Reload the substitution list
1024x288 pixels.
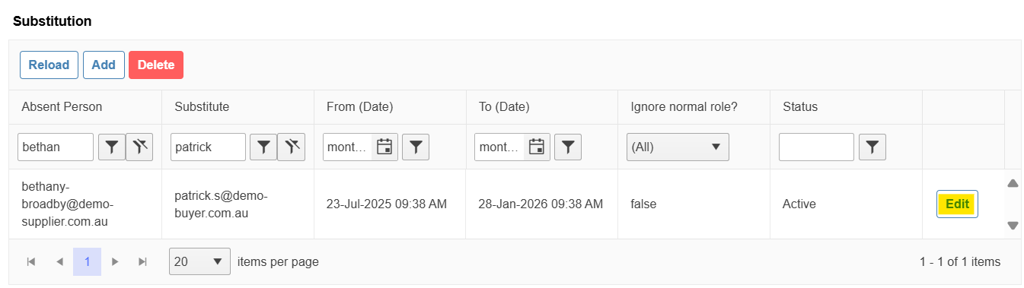tap(49, 65)
